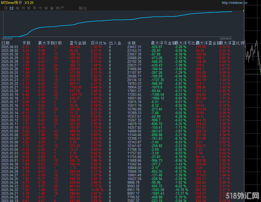Screen dimensions: 261x202
Task: Click the 百分比% column header
Action: tap(98, 43)
